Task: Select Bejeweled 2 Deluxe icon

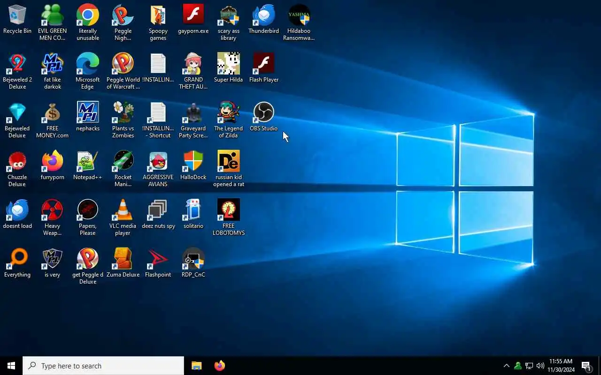Action: (17, 71)
